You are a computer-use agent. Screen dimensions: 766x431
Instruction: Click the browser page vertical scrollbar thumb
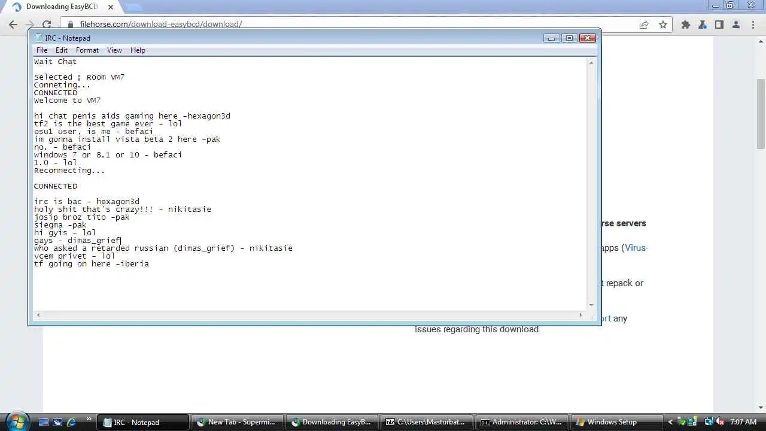coord(761,114)
